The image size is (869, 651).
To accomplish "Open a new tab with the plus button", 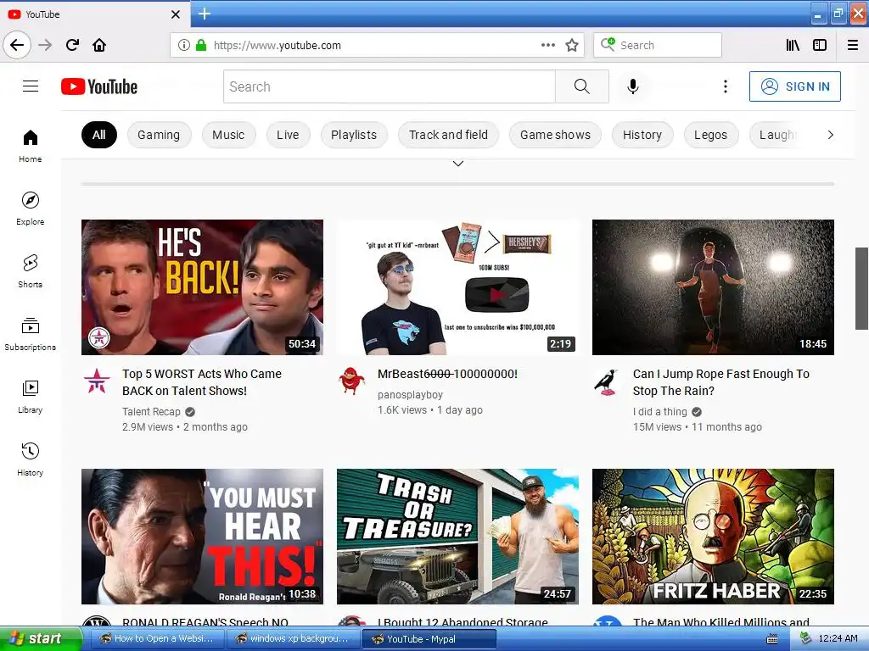I will pos(205,14).
